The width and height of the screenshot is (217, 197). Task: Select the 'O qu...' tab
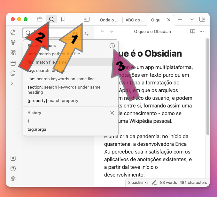157,20
